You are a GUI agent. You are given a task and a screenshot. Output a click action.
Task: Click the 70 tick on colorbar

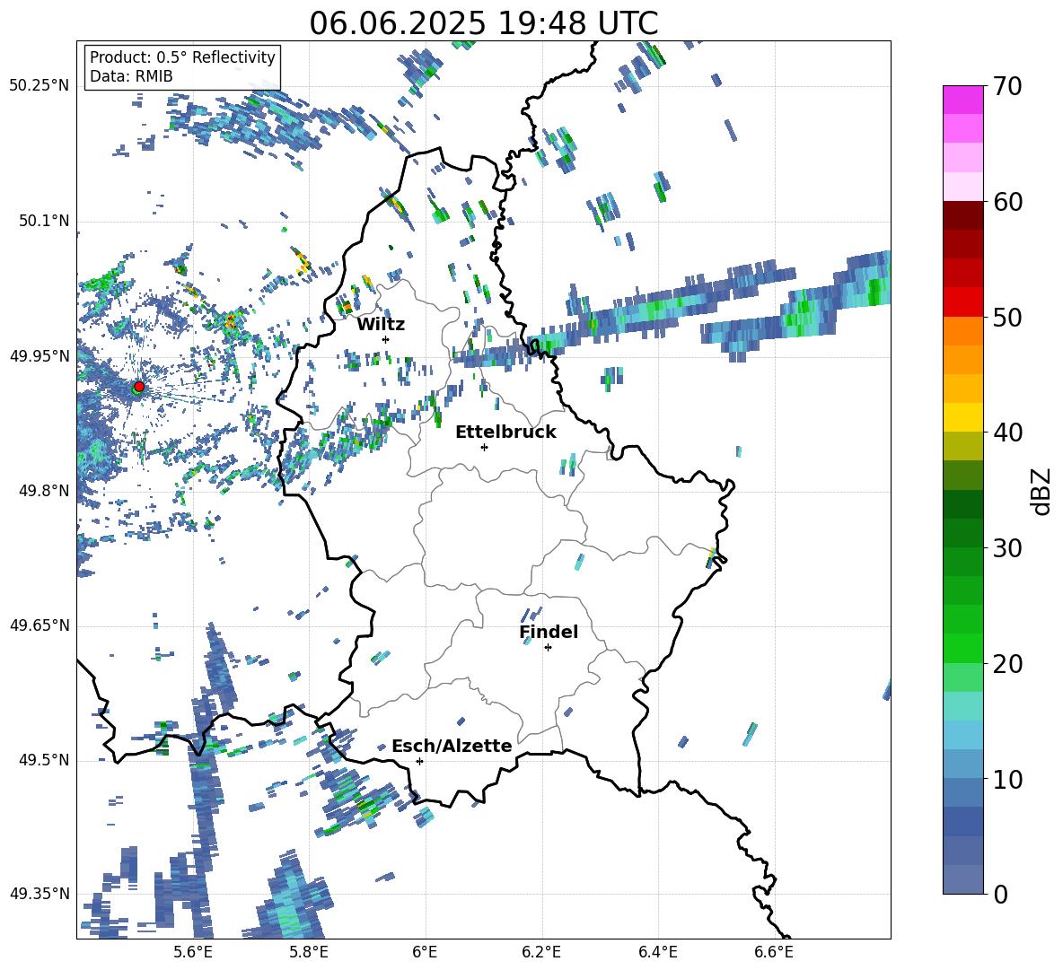pos(1008,87)
